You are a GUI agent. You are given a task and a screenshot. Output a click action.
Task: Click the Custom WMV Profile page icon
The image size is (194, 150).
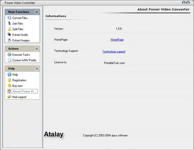(x=9, y=60)
